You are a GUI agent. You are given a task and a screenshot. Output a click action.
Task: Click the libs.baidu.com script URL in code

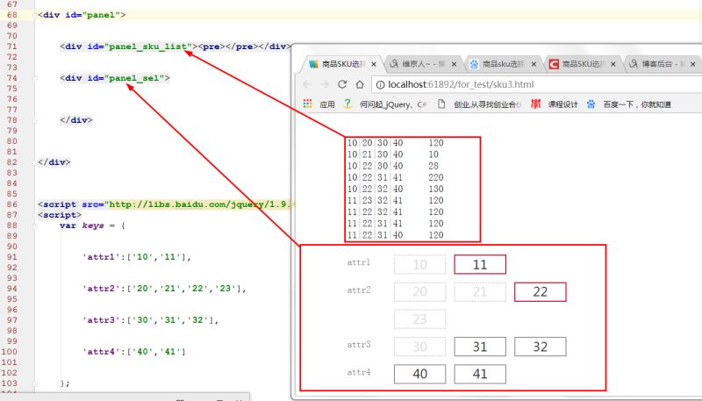pos(200,204)
